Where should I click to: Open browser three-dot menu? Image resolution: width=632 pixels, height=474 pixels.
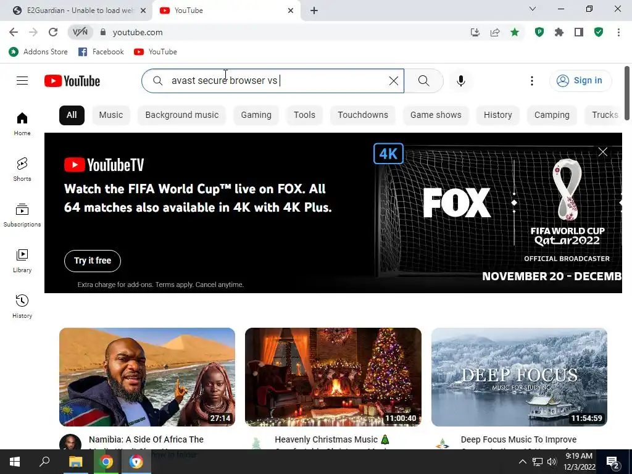click(x=618, y=32)
